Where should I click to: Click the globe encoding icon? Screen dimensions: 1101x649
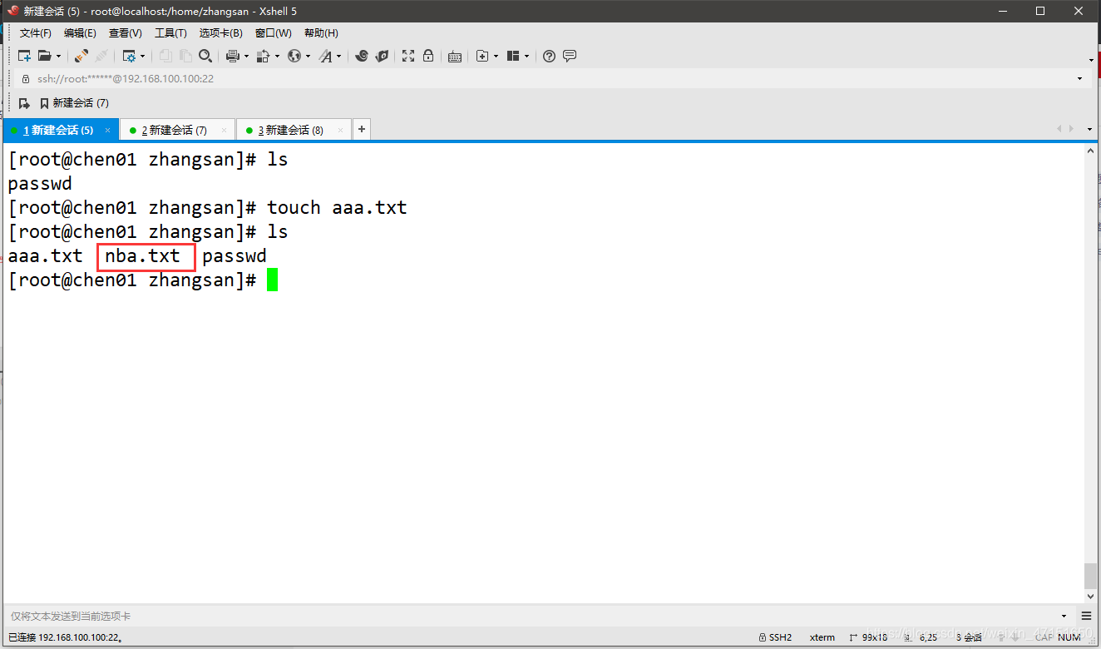tap(294, 56)
